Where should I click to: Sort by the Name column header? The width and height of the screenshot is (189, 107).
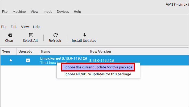coord(63,52)
